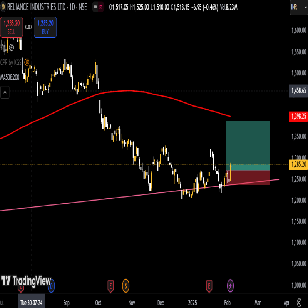The image size is (308, 308).
Task: Click the 1,500.00 price axis label
Action: coord(299,73)
